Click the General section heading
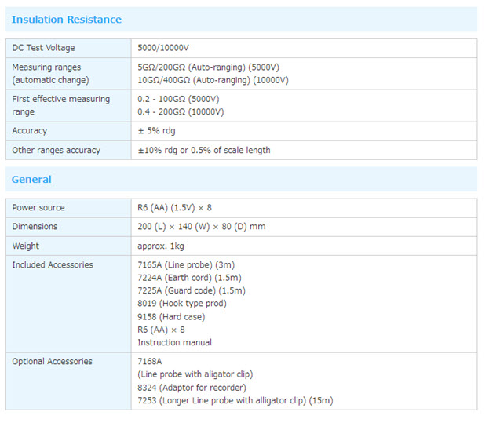The image size is (489, 423). [x=31, y=179]
